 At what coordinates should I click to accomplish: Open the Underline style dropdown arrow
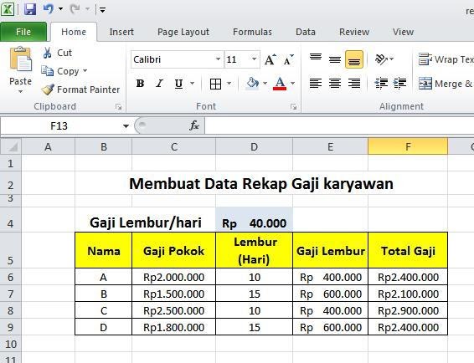point(193,83)
